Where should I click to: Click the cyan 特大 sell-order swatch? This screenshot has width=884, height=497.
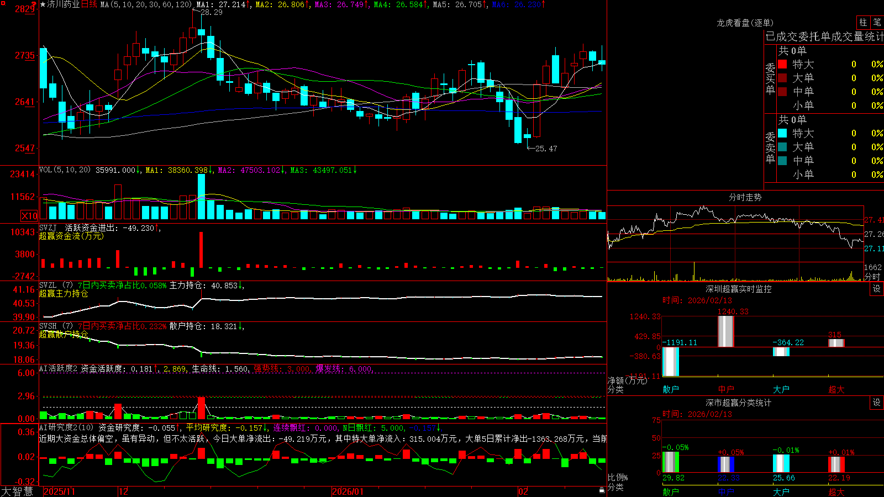tap(782, 133)
